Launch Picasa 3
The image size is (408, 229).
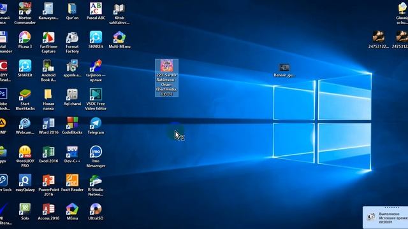pos(25,39)
